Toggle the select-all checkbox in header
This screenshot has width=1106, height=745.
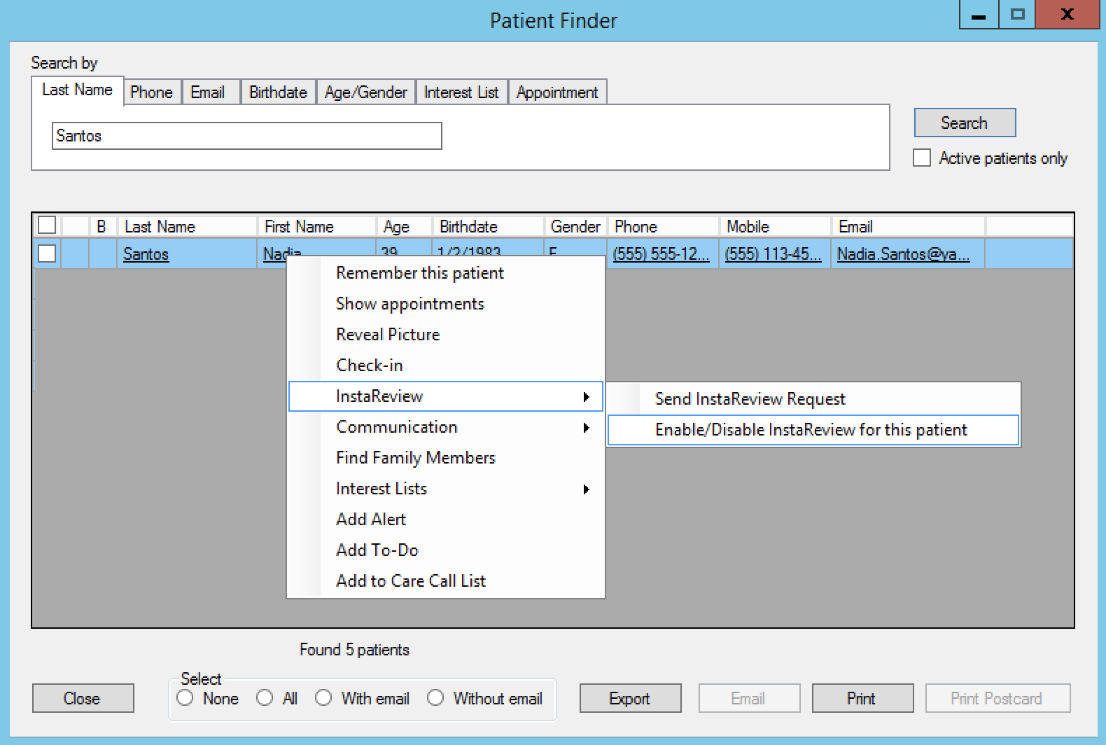point(47,225)
